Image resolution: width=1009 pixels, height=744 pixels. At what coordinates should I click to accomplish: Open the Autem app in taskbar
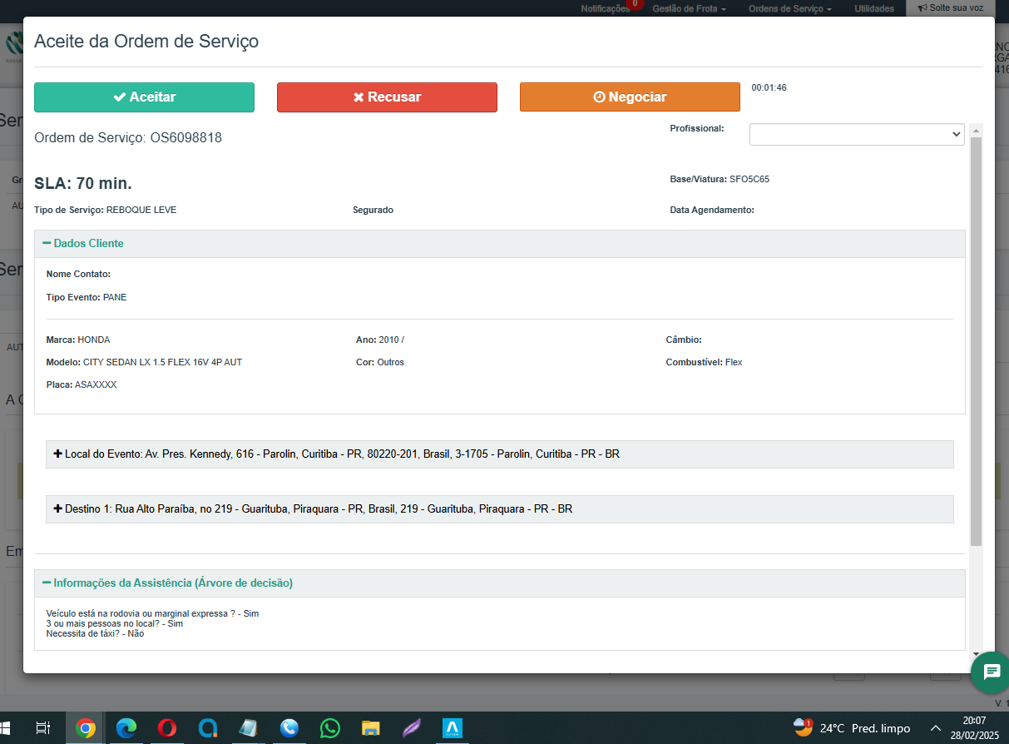pyautogui.click(x=453, y=728)
